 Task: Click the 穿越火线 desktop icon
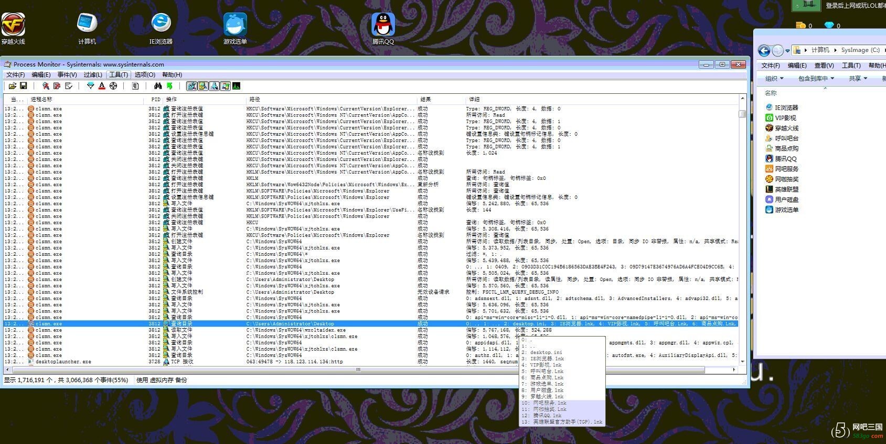13,28
